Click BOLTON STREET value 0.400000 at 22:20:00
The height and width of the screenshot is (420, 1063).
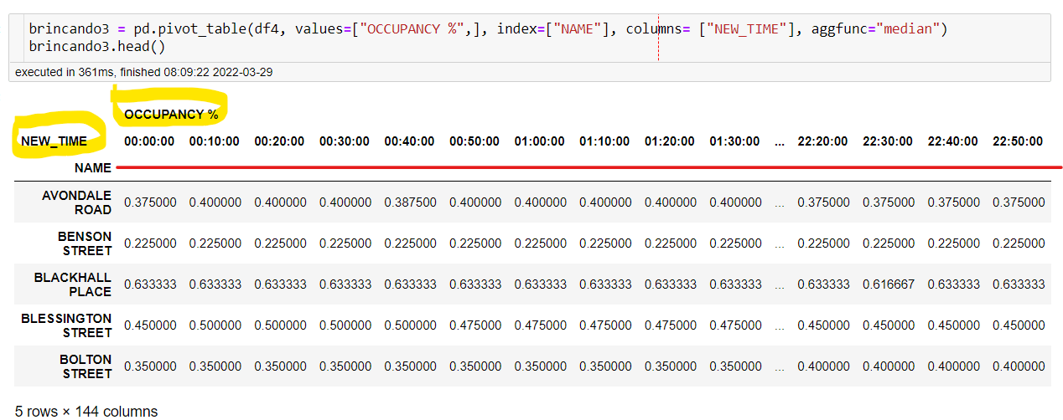tap(823, 366)
